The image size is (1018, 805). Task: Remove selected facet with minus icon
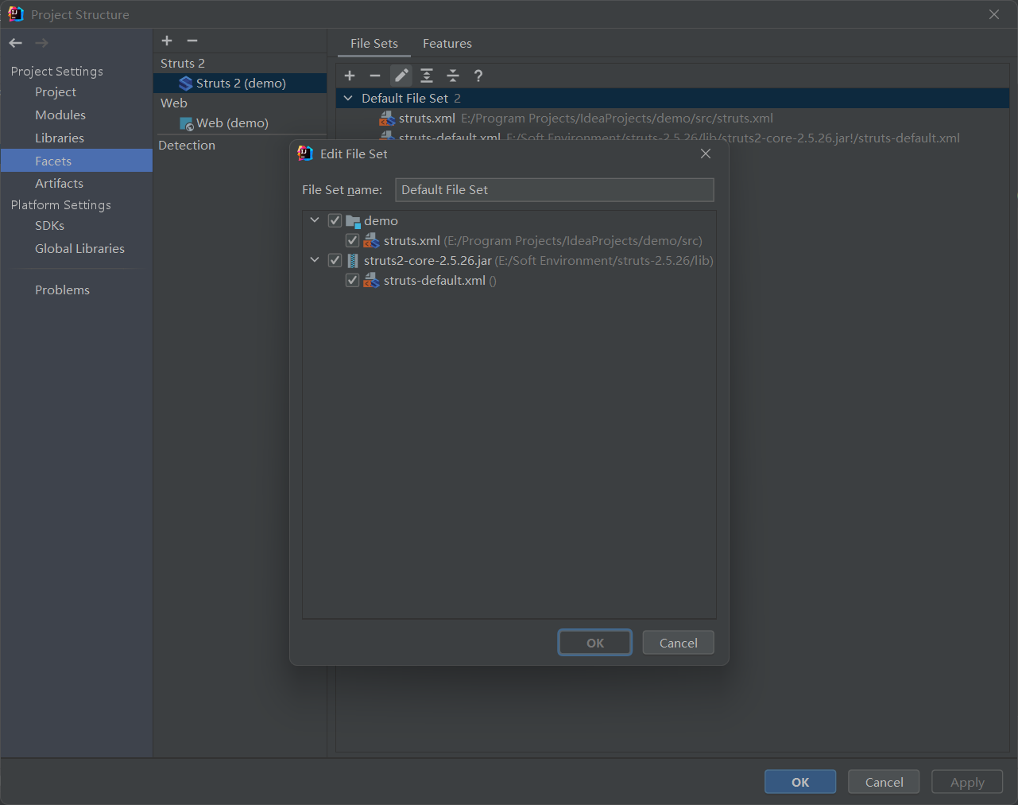(192, 41)
